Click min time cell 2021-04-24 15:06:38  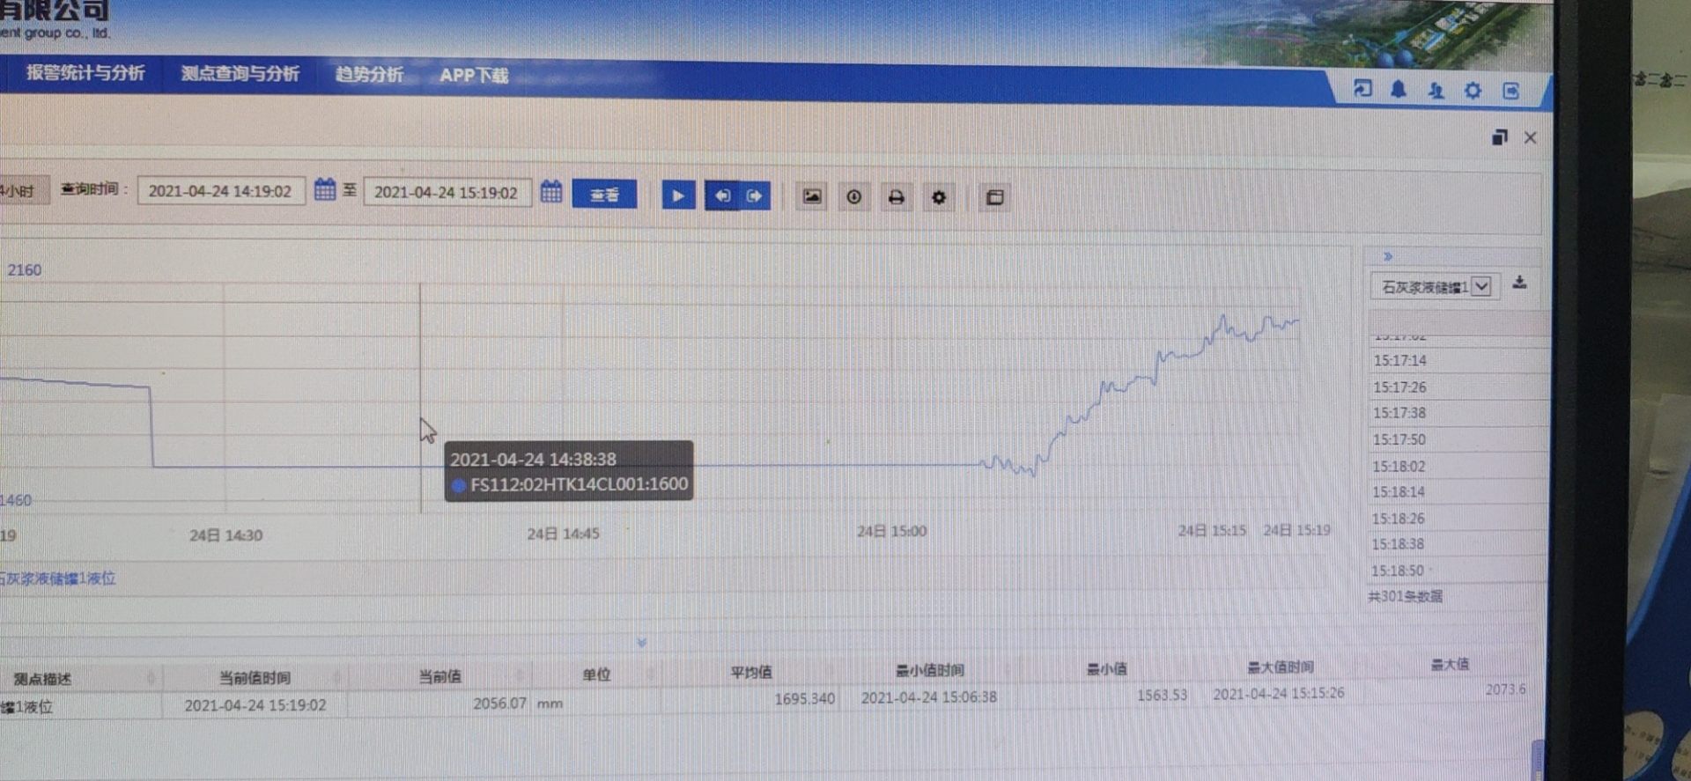pyautogui.click(x=929, y=696)
